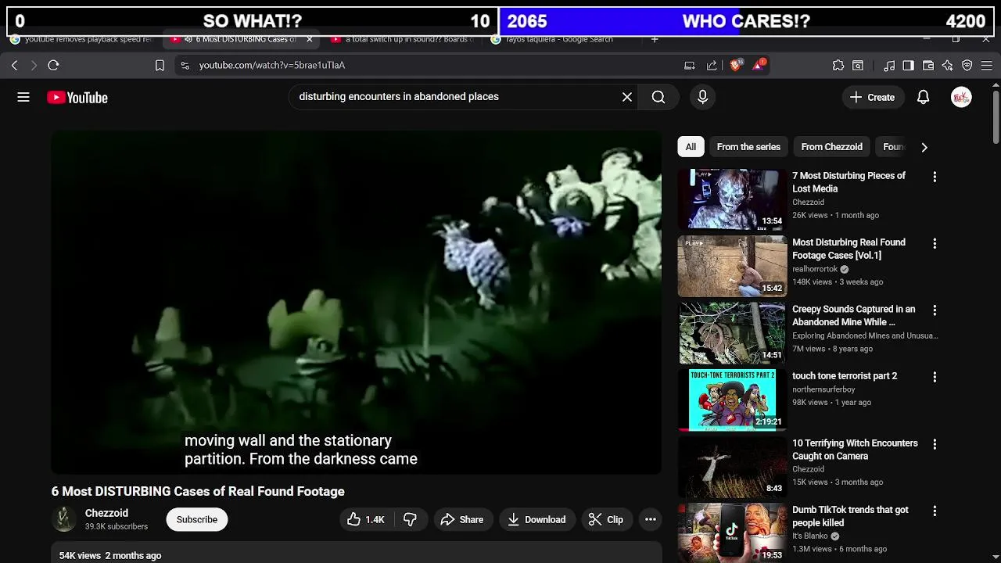Open '10 Terrifying Witch Encounters' thumbnail
This screenshot has width=1001, height=563.
tap(732, 467)
